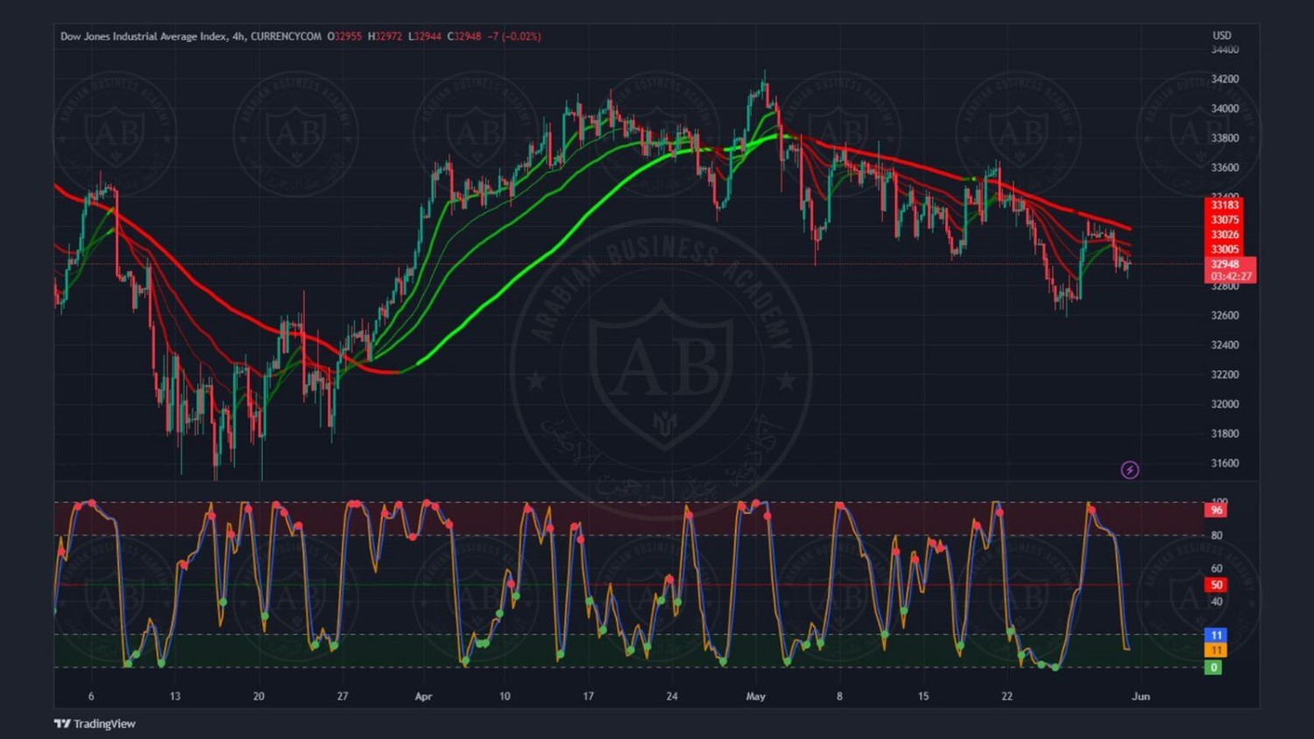This screenshot has height=739, width=1314.
Task: Click the 32400 price axis label
Action: tap(1225, 345)
